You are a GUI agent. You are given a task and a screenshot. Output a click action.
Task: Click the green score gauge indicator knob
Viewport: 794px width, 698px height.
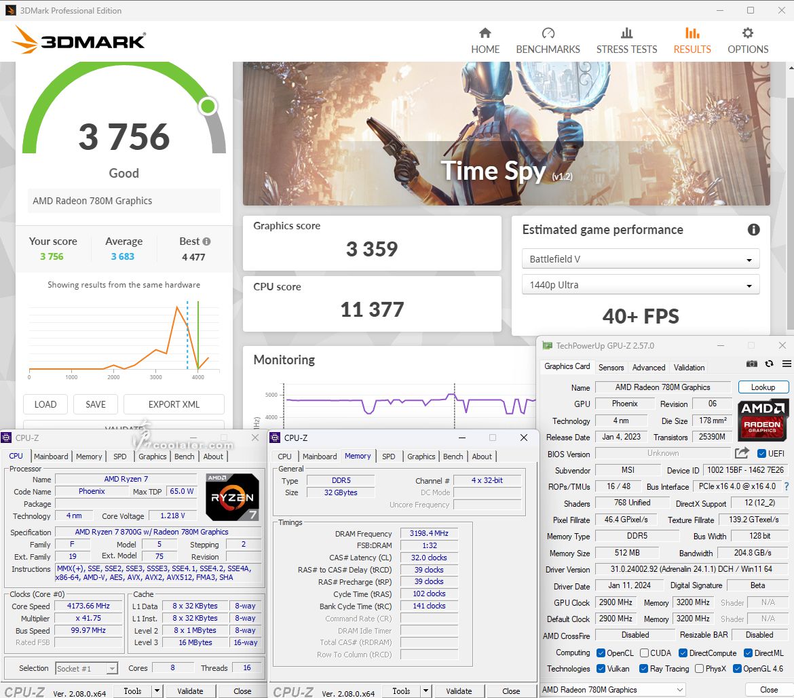point(208,106)
